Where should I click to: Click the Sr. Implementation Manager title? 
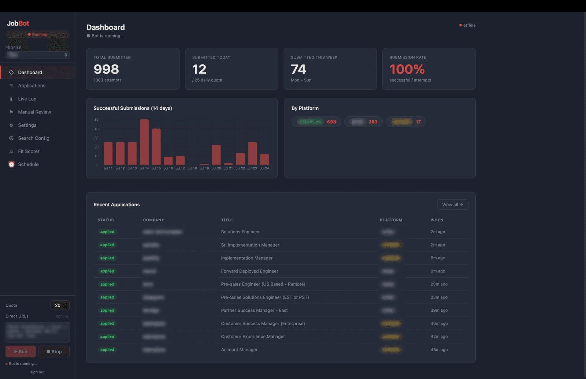[x=250, y=245]
